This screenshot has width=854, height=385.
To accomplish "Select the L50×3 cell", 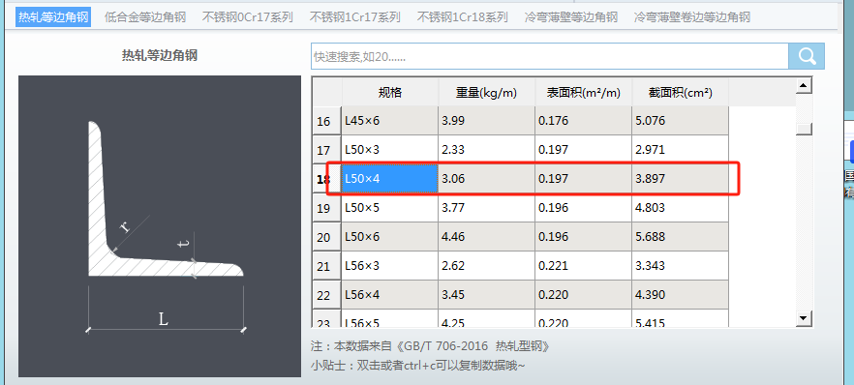I will [x=390, y=150].
